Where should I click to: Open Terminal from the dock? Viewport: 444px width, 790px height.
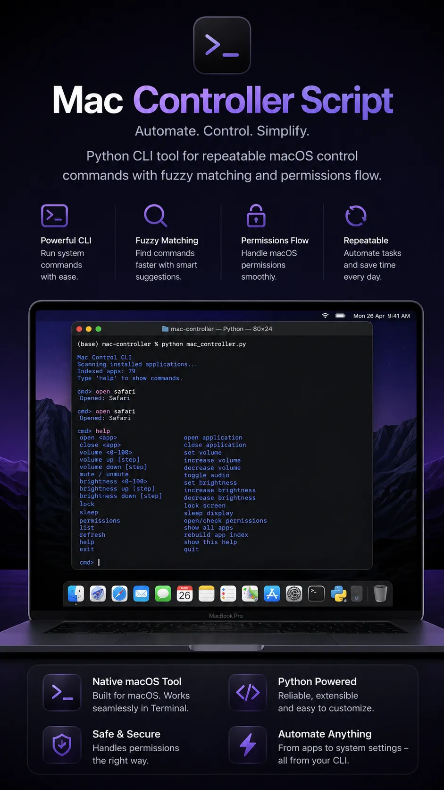click(x=316, y=594)
